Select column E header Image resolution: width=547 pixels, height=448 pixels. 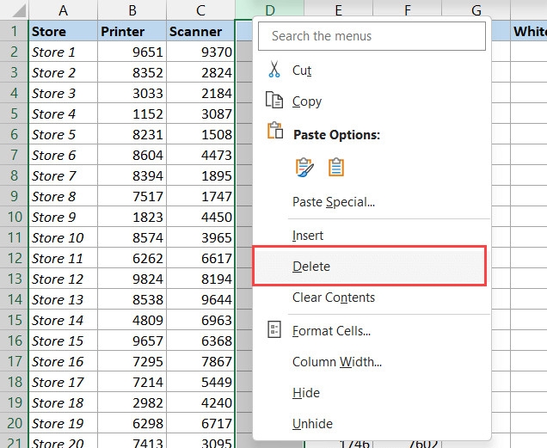click(338, 10)
